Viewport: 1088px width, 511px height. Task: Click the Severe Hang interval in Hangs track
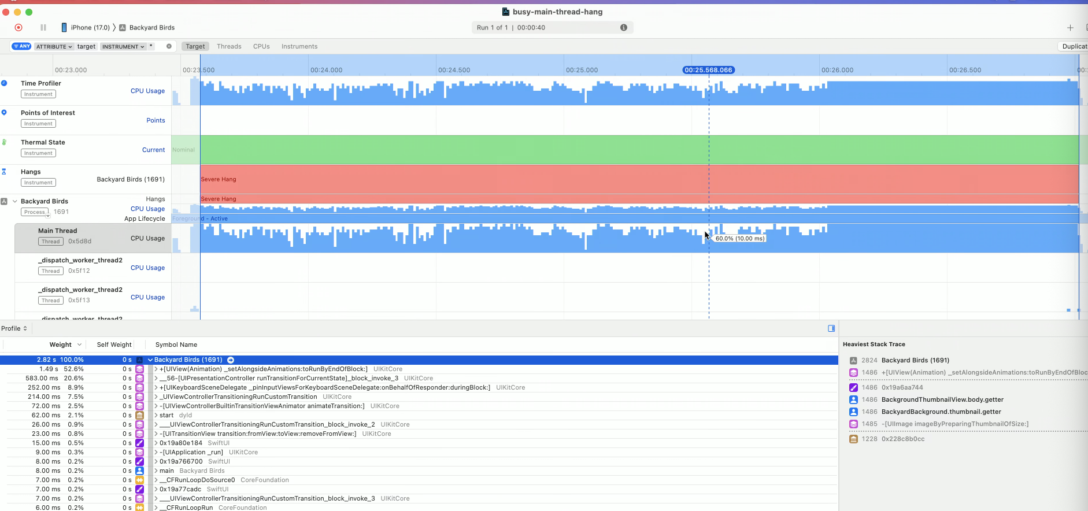pos(639,179)
